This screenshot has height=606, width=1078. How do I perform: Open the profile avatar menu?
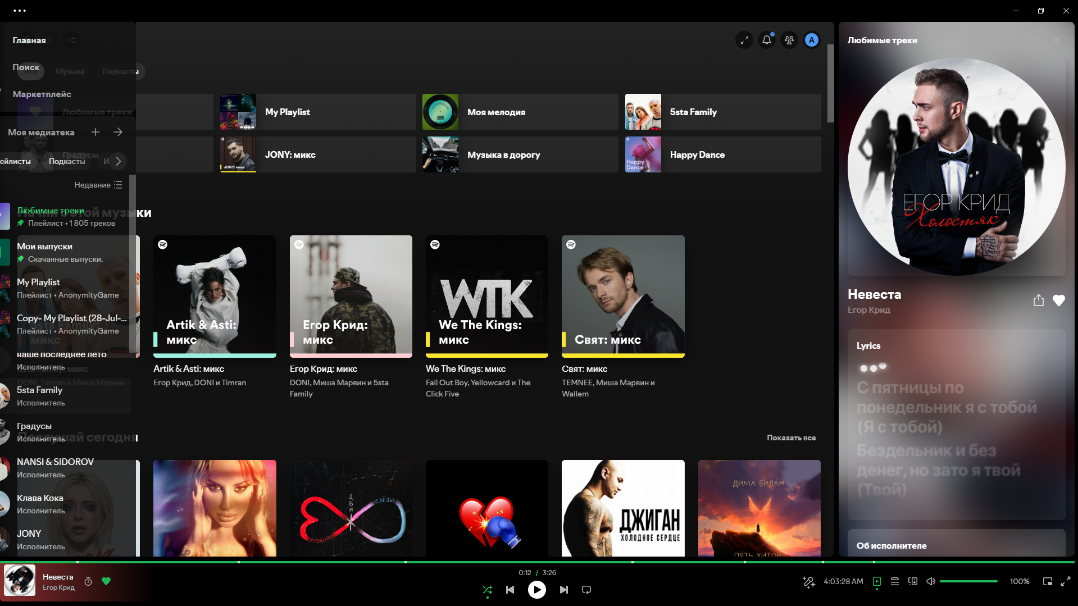812,40
